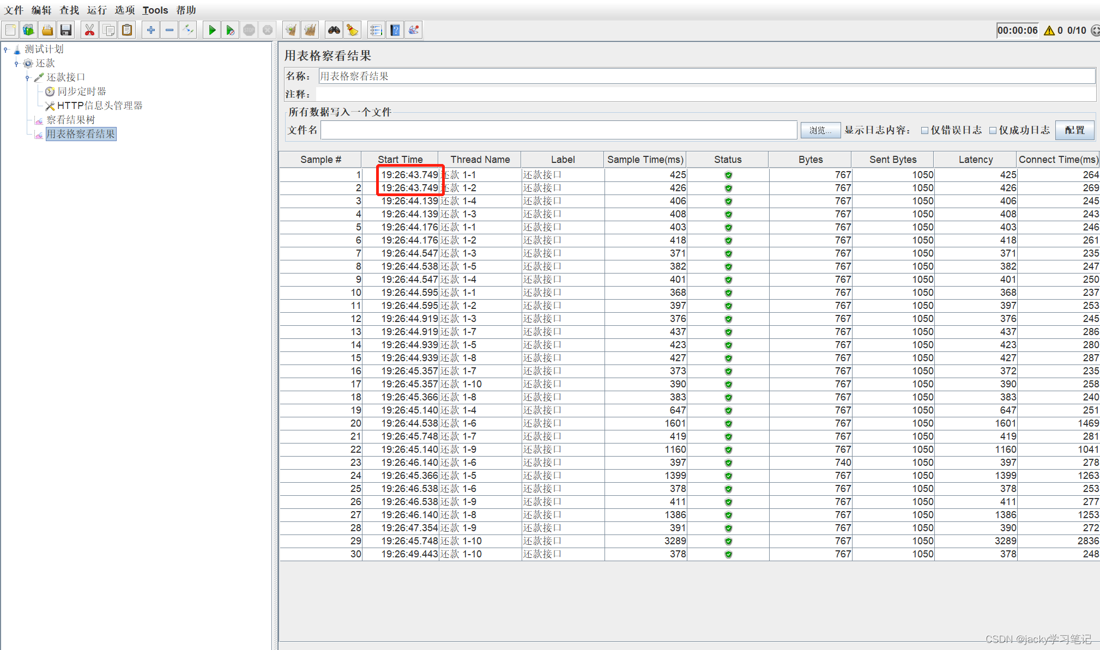Sort by Thread Name column header
Viewport: 1100px width, 650px height.
pyautogui.click(x=480, y=160)
